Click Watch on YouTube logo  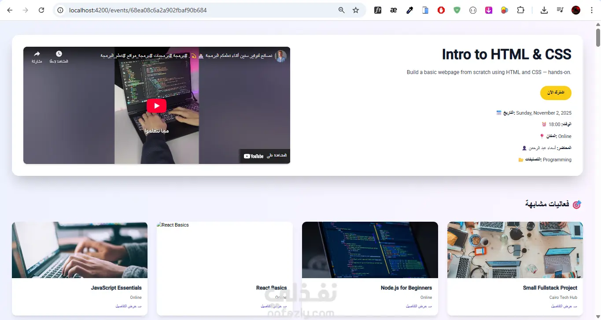pyautogui.click(x=254, y=156)
